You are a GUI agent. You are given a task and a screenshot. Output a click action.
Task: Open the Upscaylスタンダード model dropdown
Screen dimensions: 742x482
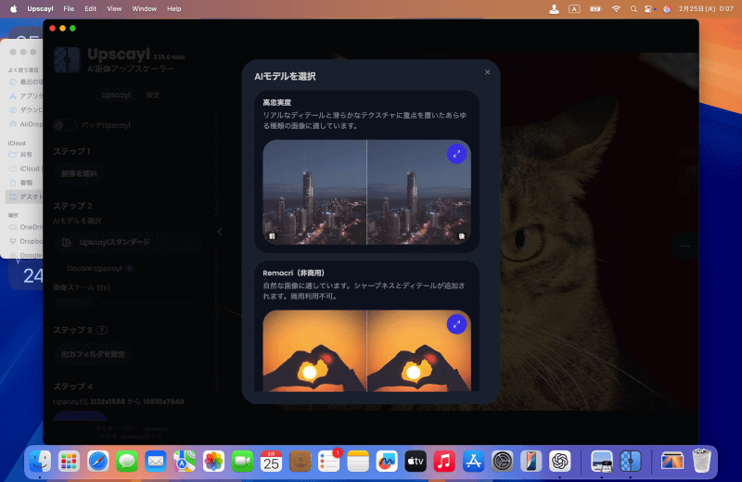click(x=128, y=242)
